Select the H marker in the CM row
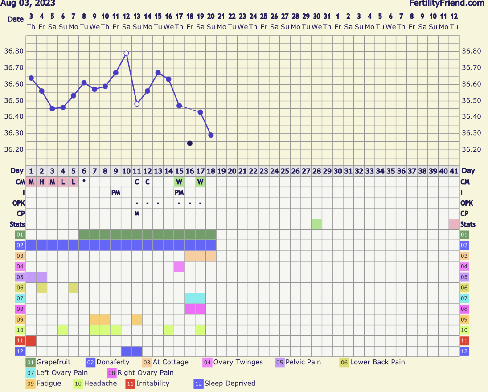 tap(42, 182)
